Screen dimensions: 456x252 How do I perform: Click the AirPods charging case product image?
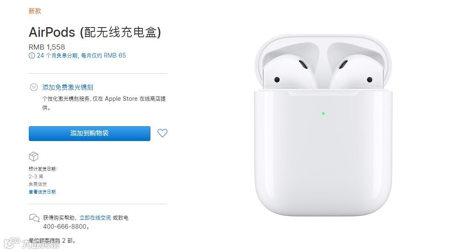point(323,125)
